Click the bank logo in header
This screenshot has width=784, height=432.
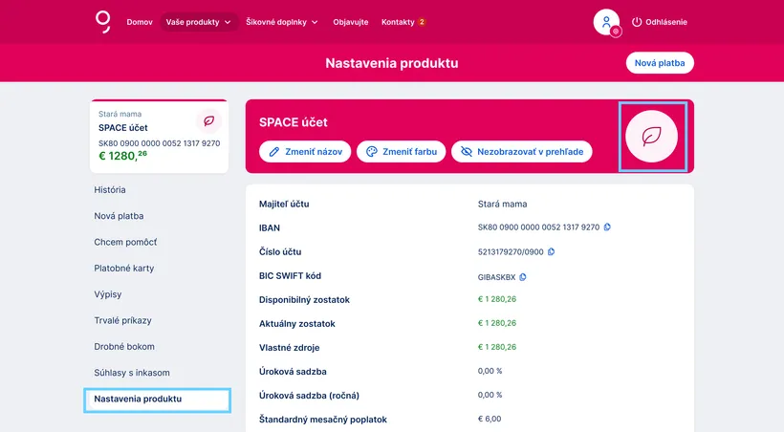click(x=103, y=21)
